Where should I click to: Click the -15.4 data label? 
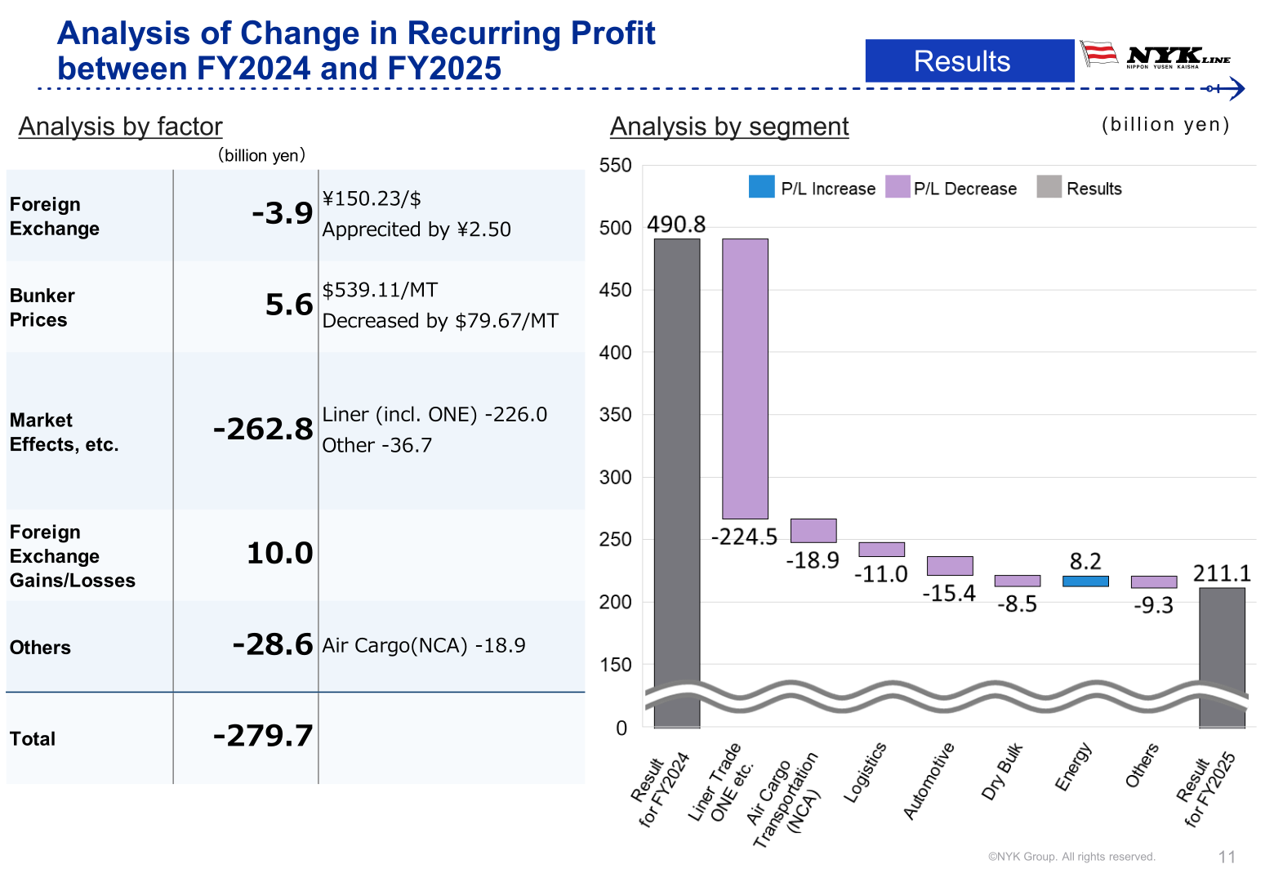(x=949, y=593)
